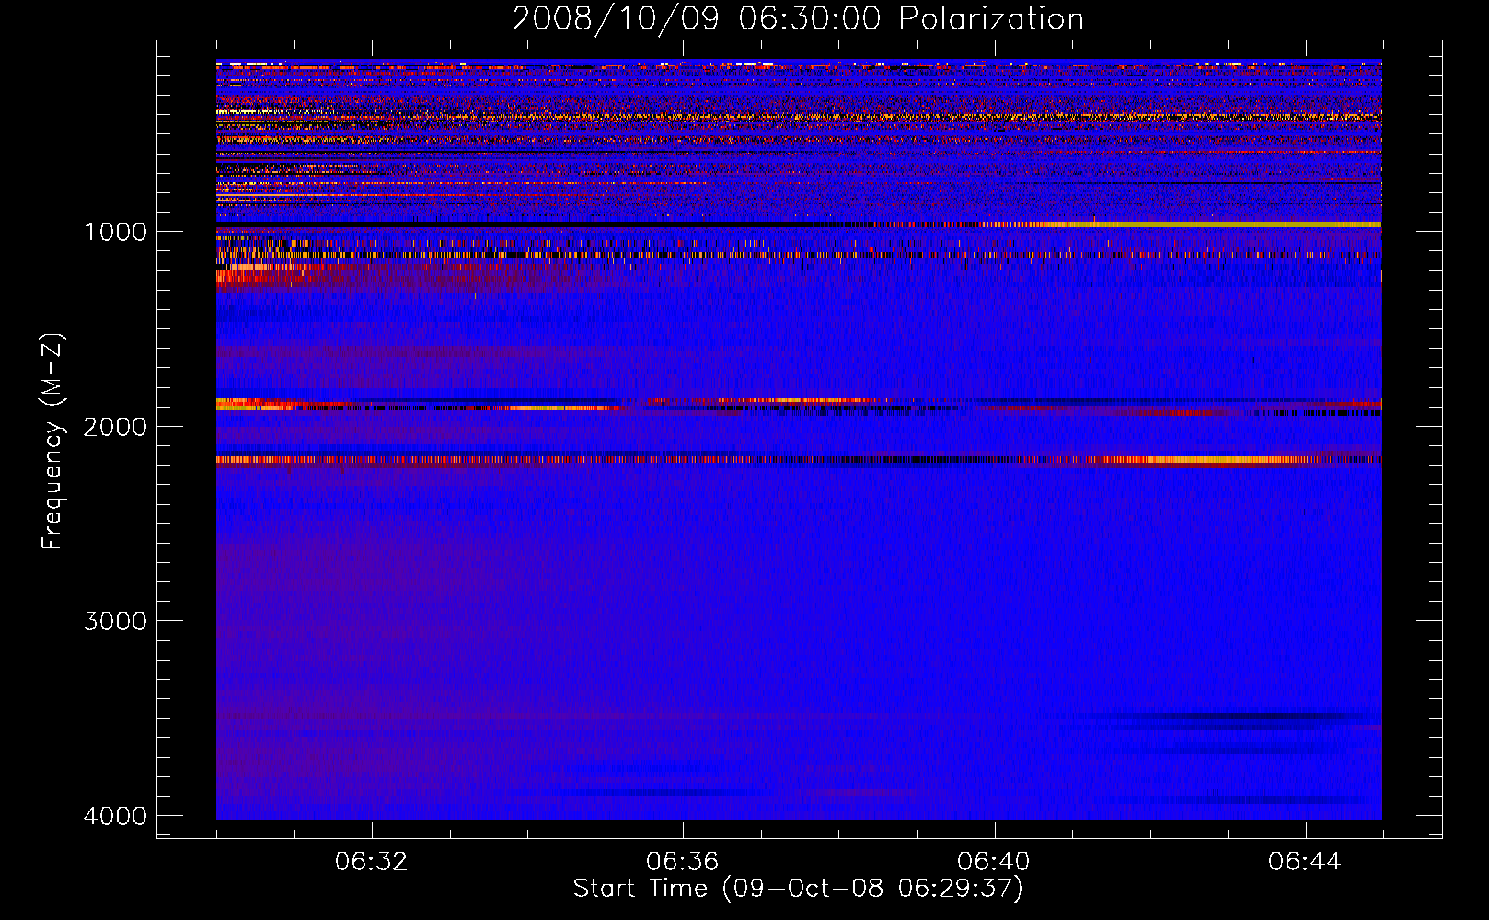Click the 4000 frequency tick label
Screen dimensions: 1489x920
pyautogui.click(x=115, y=816)
